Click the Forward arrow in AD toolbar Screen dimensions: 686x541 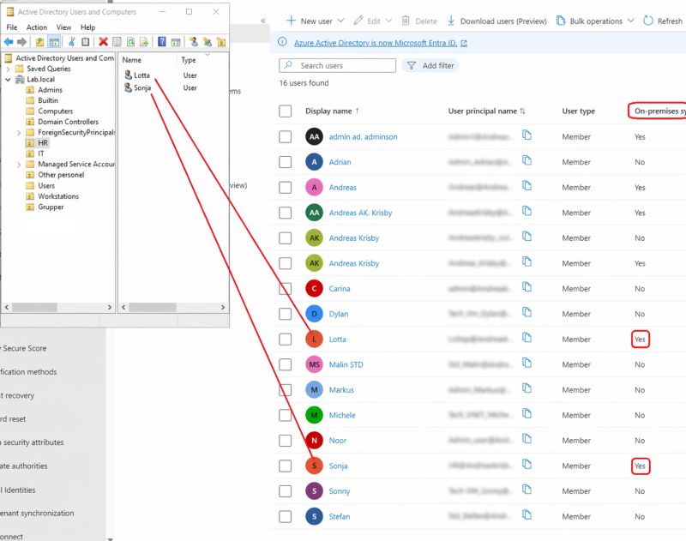[x=22, y=42]
